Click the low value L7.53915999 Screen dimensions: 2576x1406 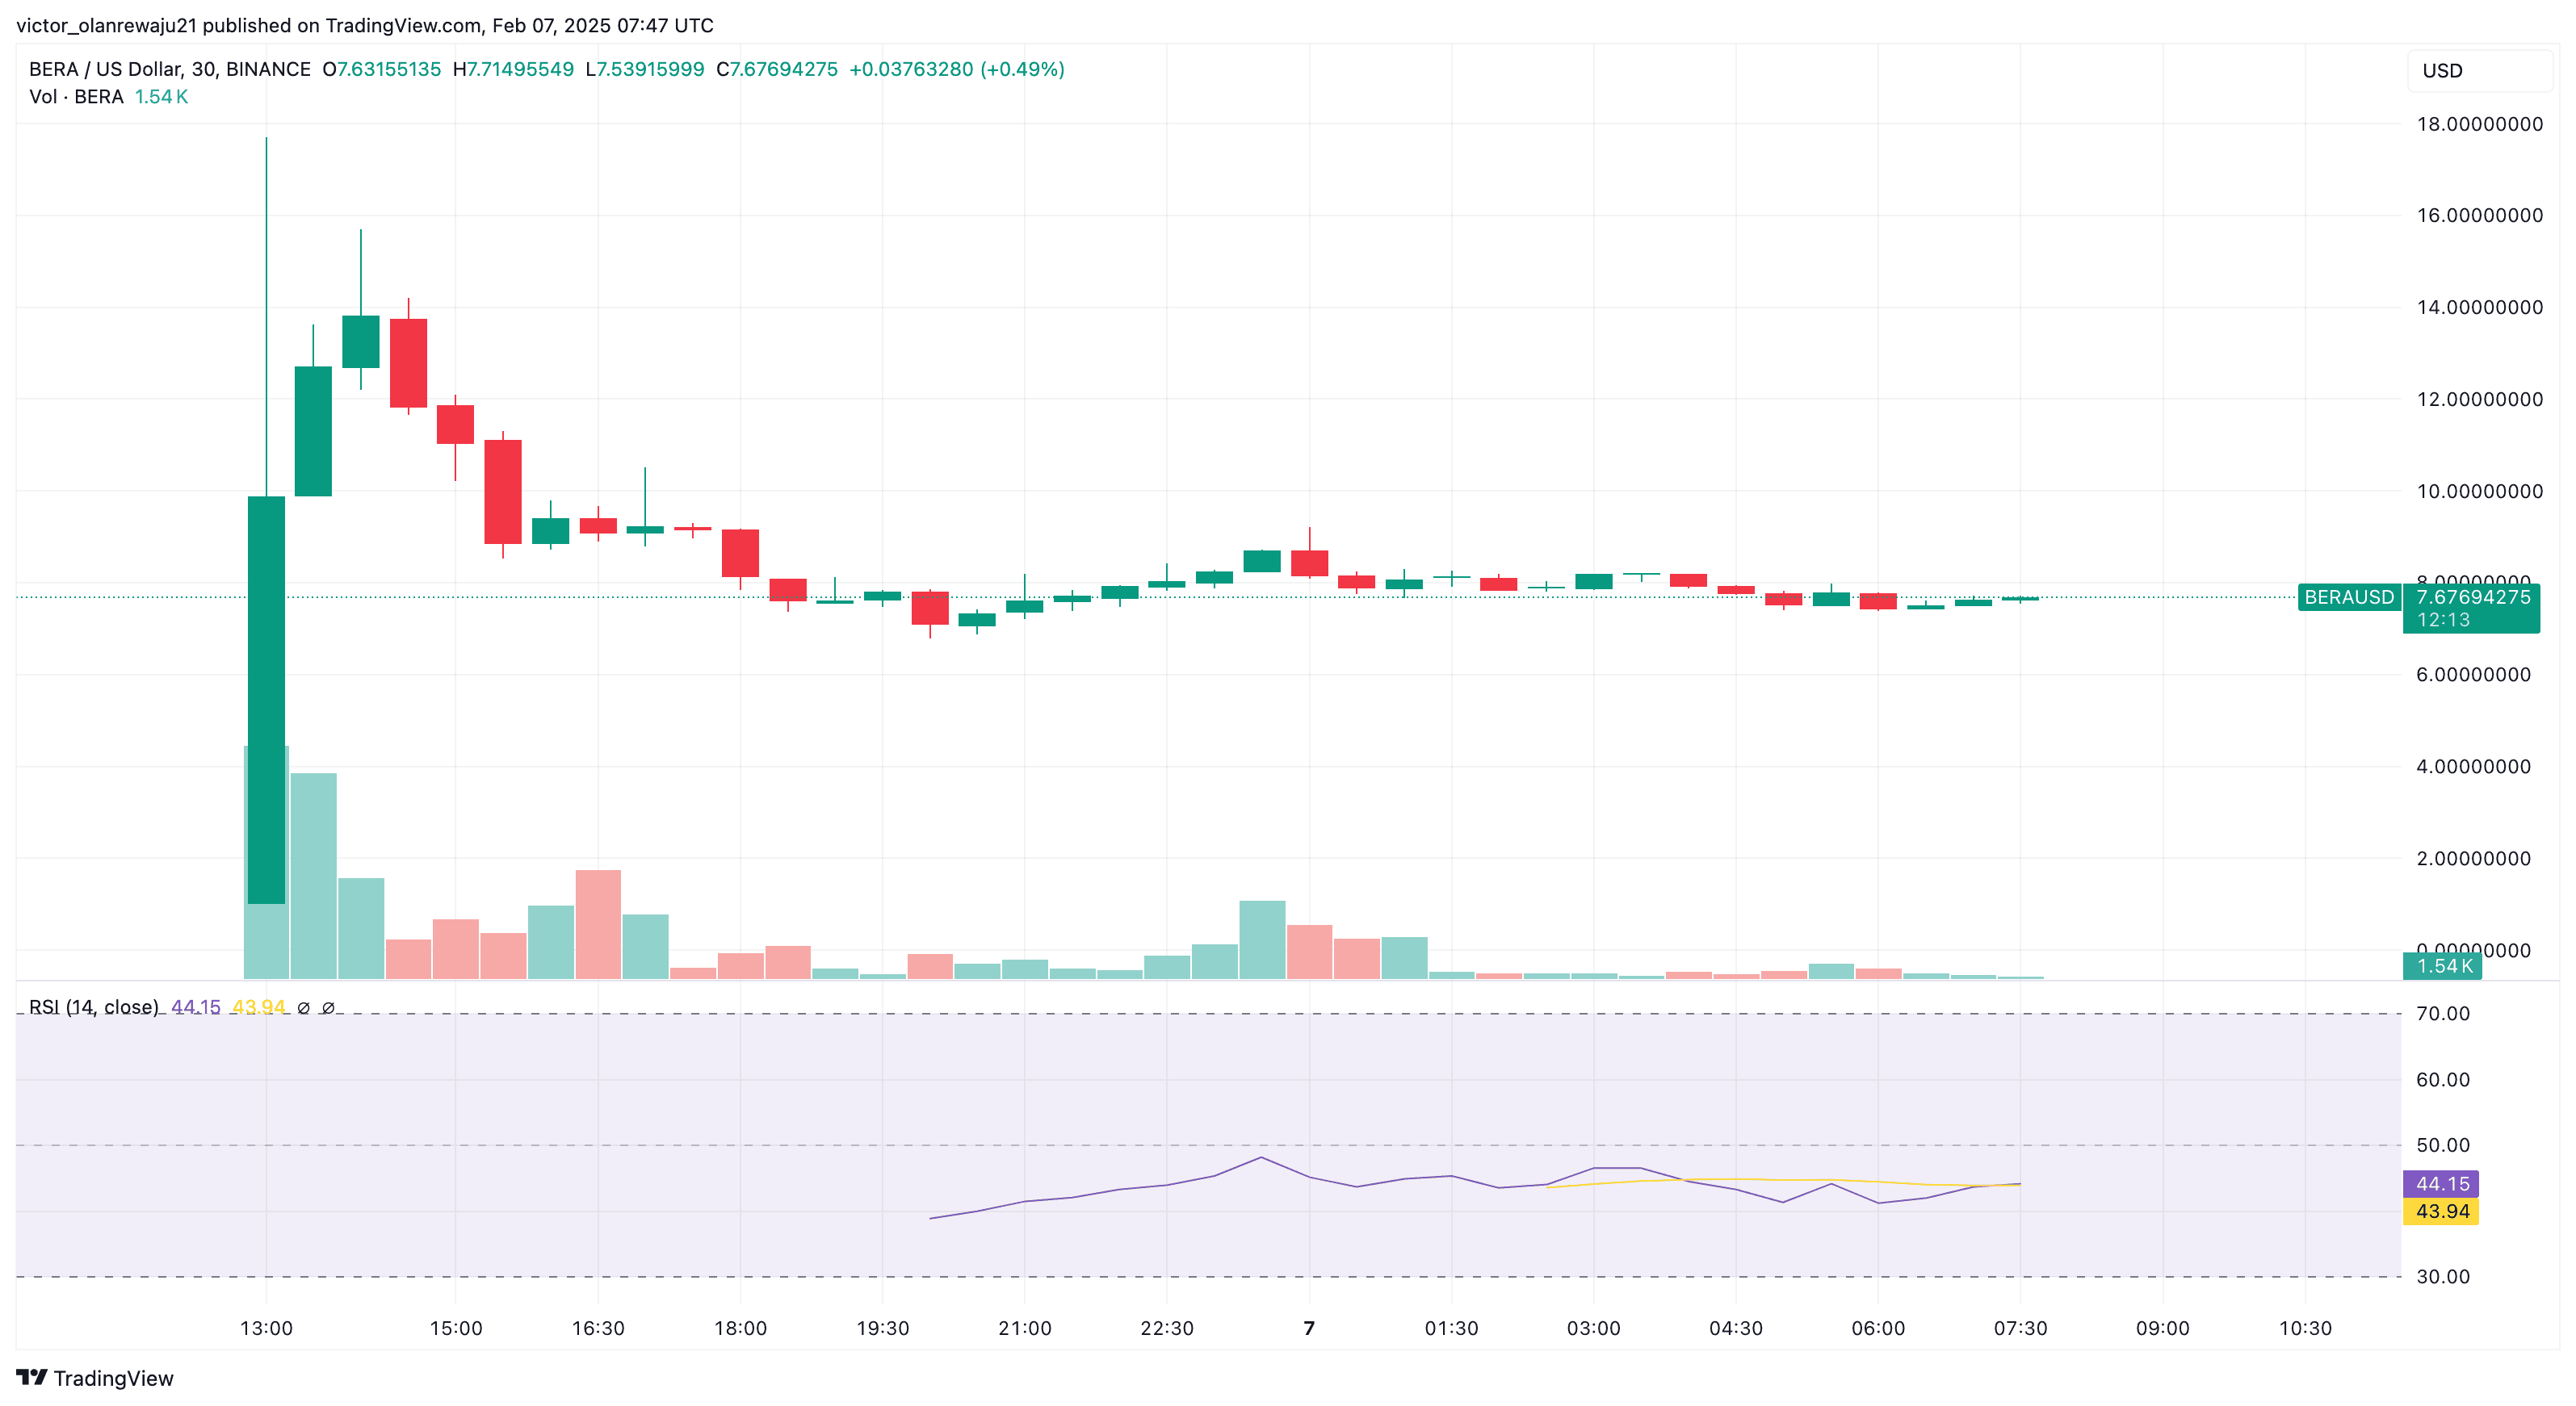(x=645, y=69)
